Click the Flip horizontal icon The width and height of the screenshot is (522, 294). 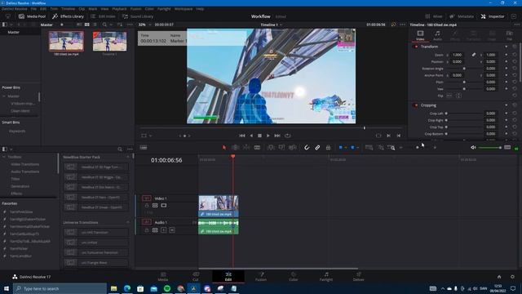[x=449, y=96]
